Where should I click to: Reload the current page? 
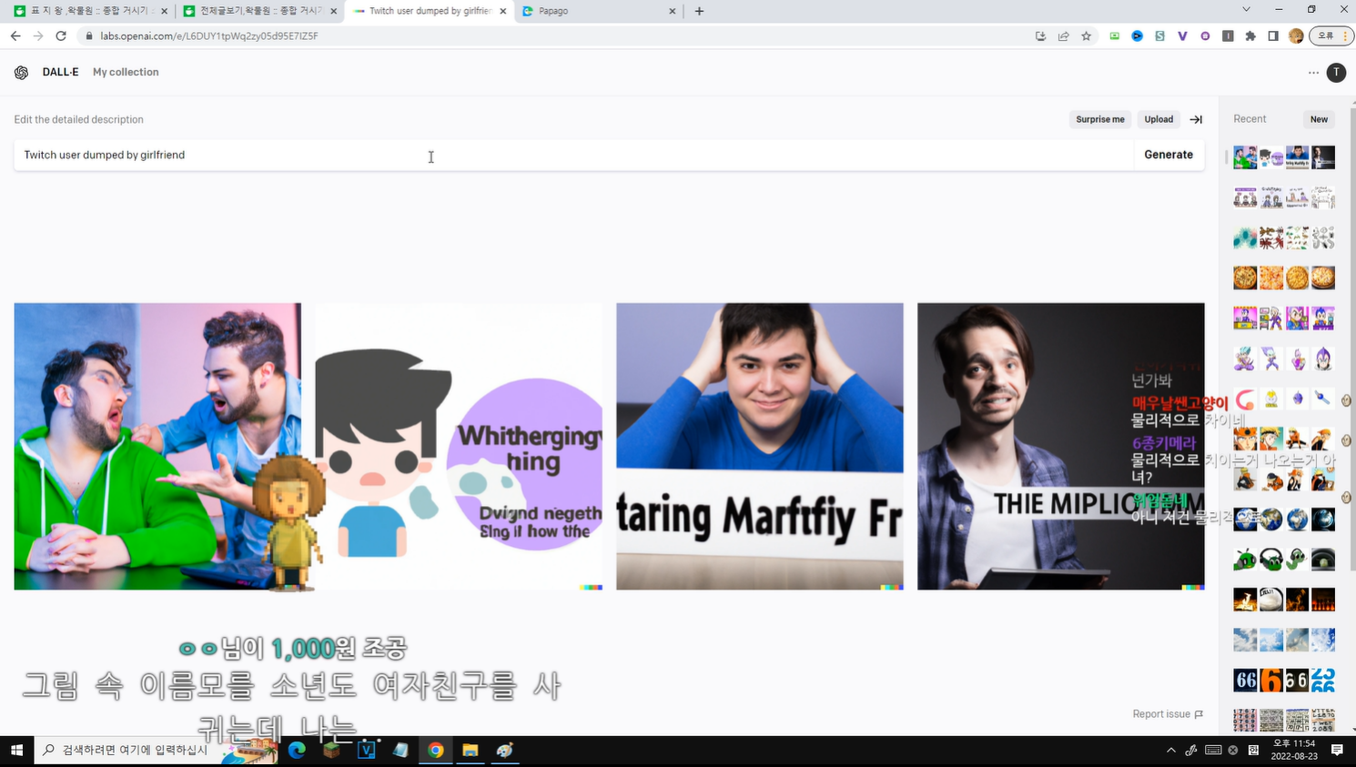pyautogui.click(x=61, y=36)
